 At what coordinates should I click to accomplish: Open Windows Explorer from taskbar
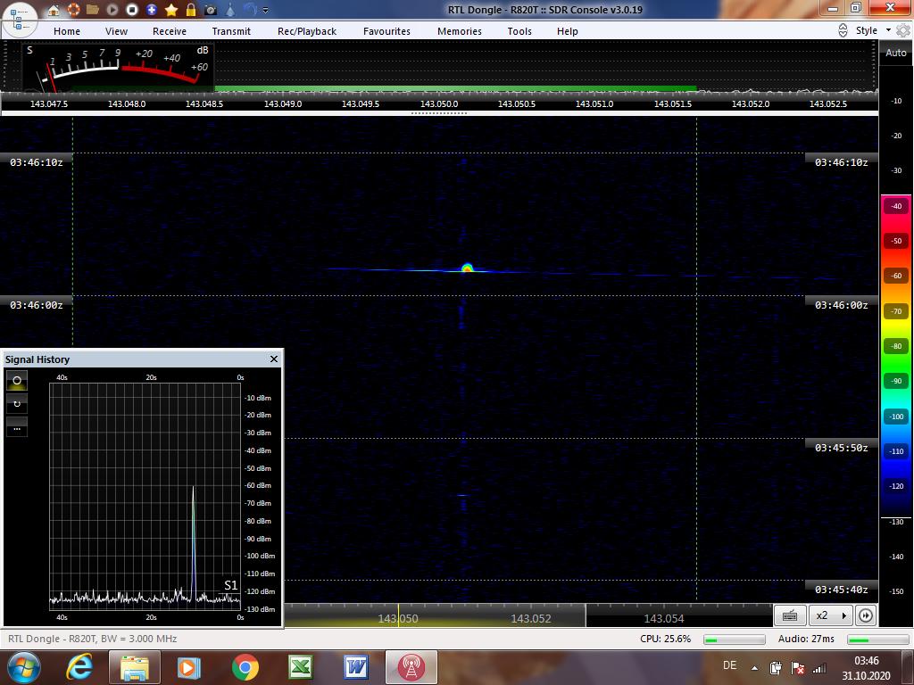coord(134,667)
